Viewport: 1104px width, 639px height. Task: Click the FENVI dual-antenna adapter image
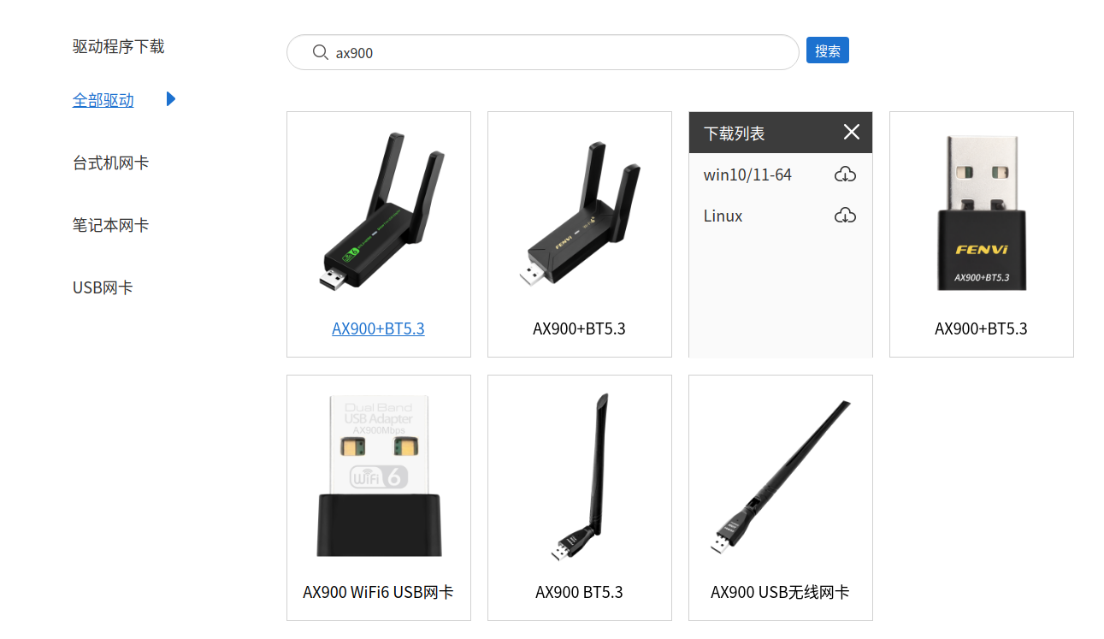581,215
